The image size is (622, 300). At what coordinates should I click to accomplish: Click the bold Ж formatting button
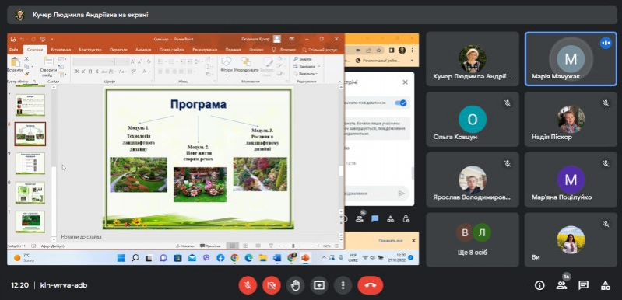[x=76, y=72]
